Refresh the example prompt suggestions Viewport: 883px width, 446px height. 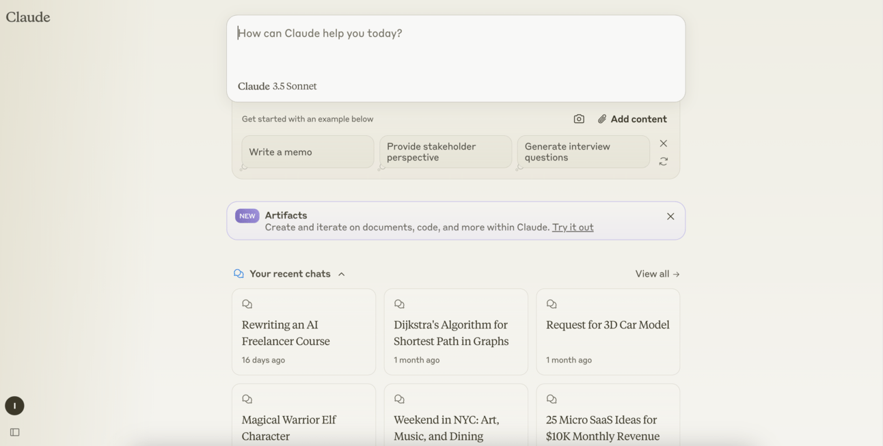pyautogui.click(x=664, y=162)
